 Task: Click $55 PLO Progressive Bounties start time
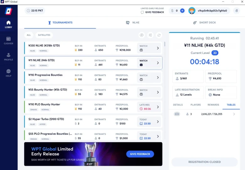[145, 138]
